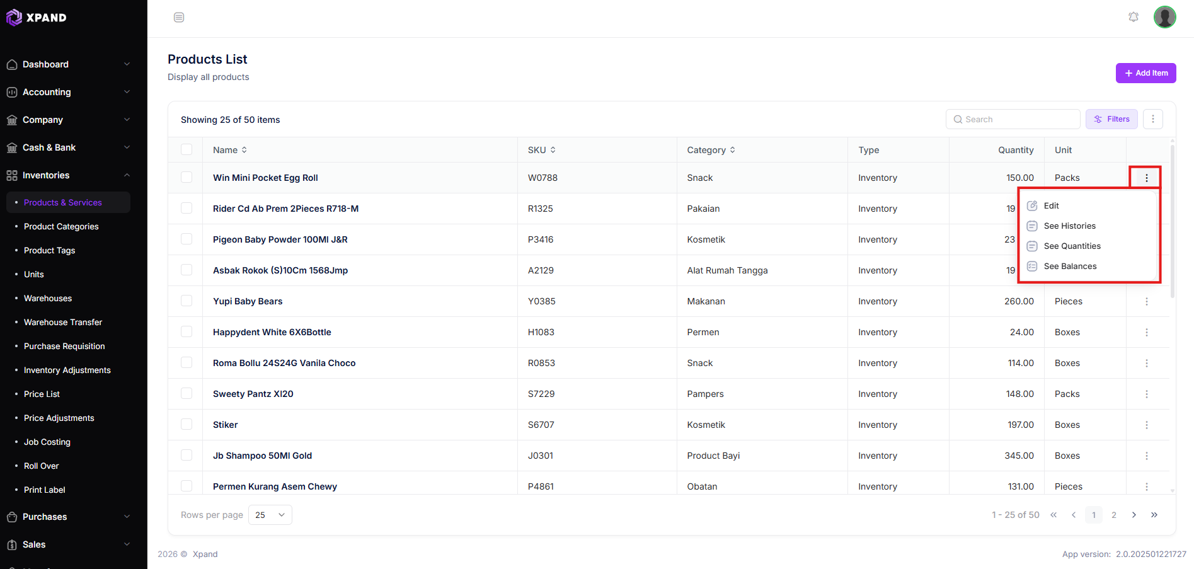The height and width of the screenshot is (569, 1194).
Task: Collapse the Inventories sidebar section
Action: 68,175
